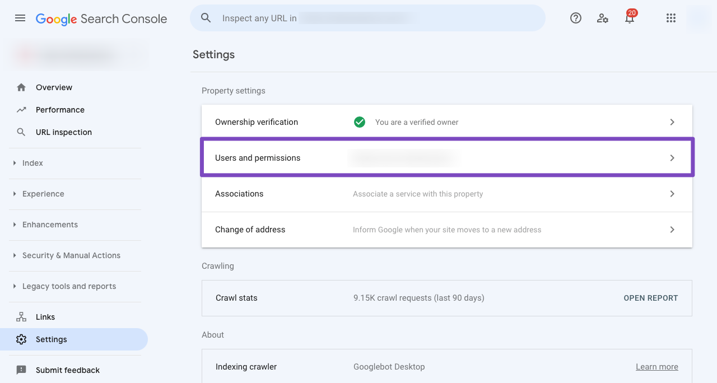Image resolution: width=717 pixels, height=383 pixels.
Task: Click the Links sitemap icon
Action: [x=21, y=317]
